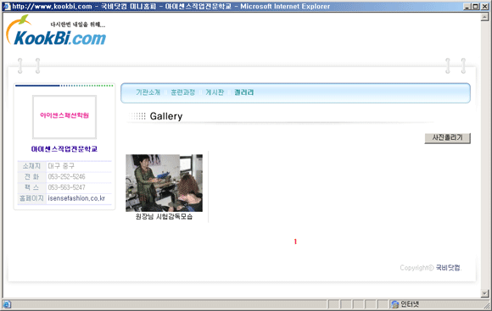The width and height of the screenshot is (492, 311).
Task: Open the 훈련과정 tab
Action: click(x=182, y=92)
